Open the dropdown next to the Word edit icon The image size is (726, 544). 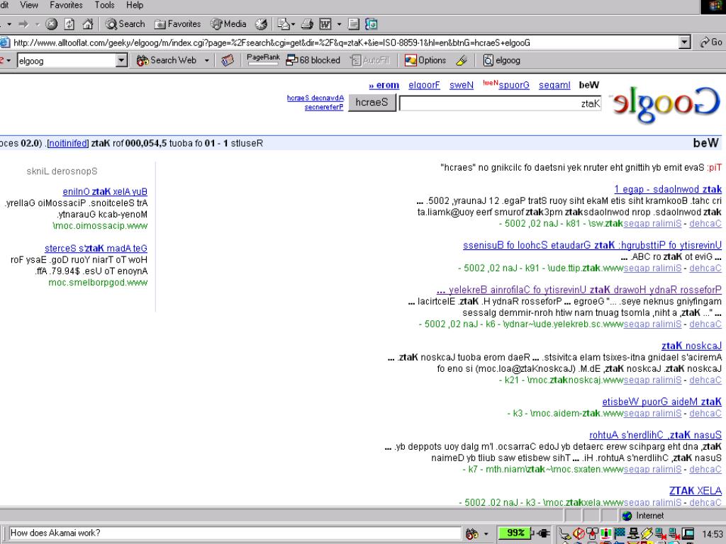(x=339, y=24)
